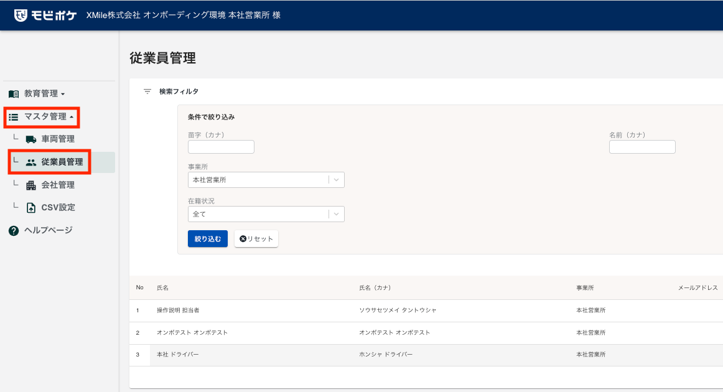This screenshot has width=723, height=392.
Task: Go to 車両管理 page
Action: point(58,139)
